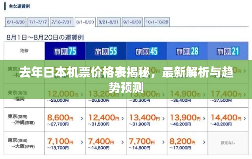Click the chevron beside 7,700円

pyautogui.click(x=164, y=142)
